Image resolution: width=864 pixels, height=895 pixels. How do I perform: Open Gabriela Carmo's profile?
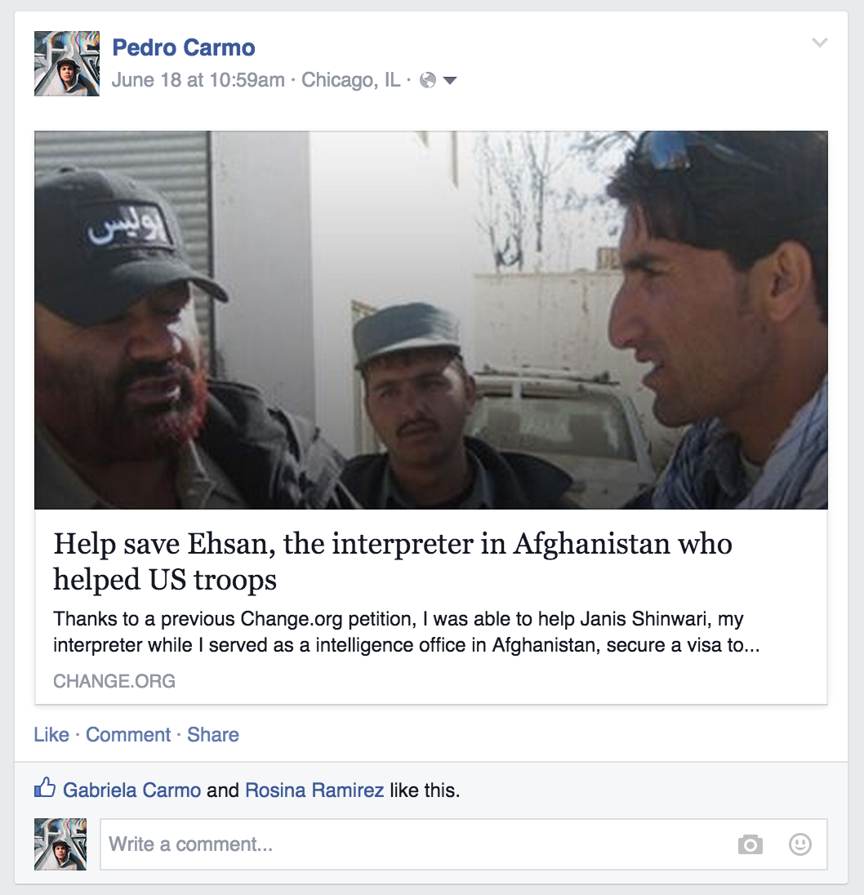pos(131,790)
